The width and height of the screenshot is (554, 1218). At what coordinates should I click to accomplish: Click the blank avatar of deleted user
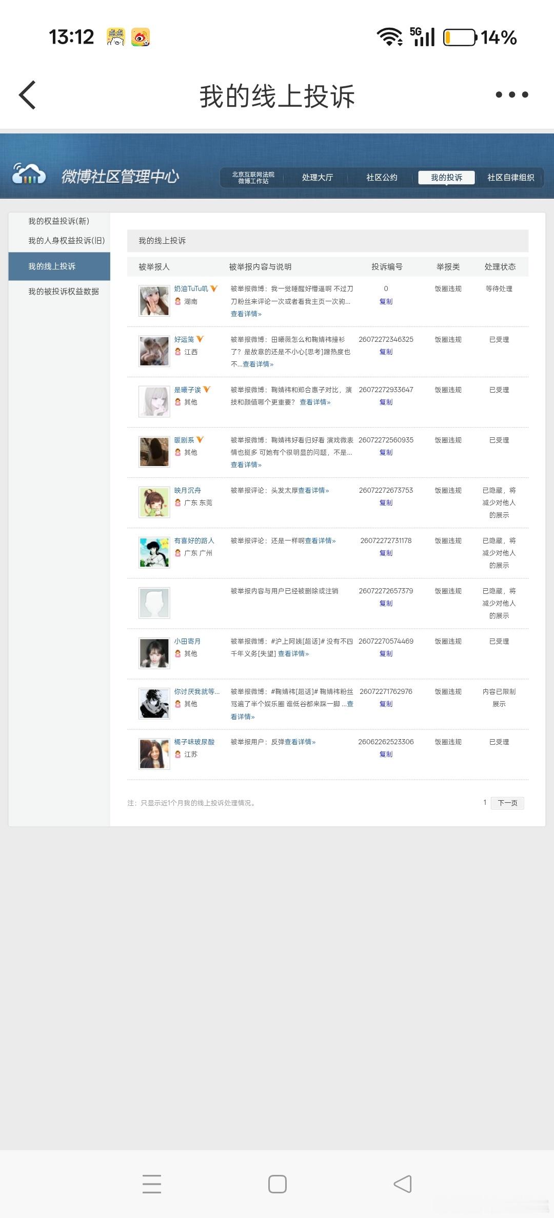[154, 603]
